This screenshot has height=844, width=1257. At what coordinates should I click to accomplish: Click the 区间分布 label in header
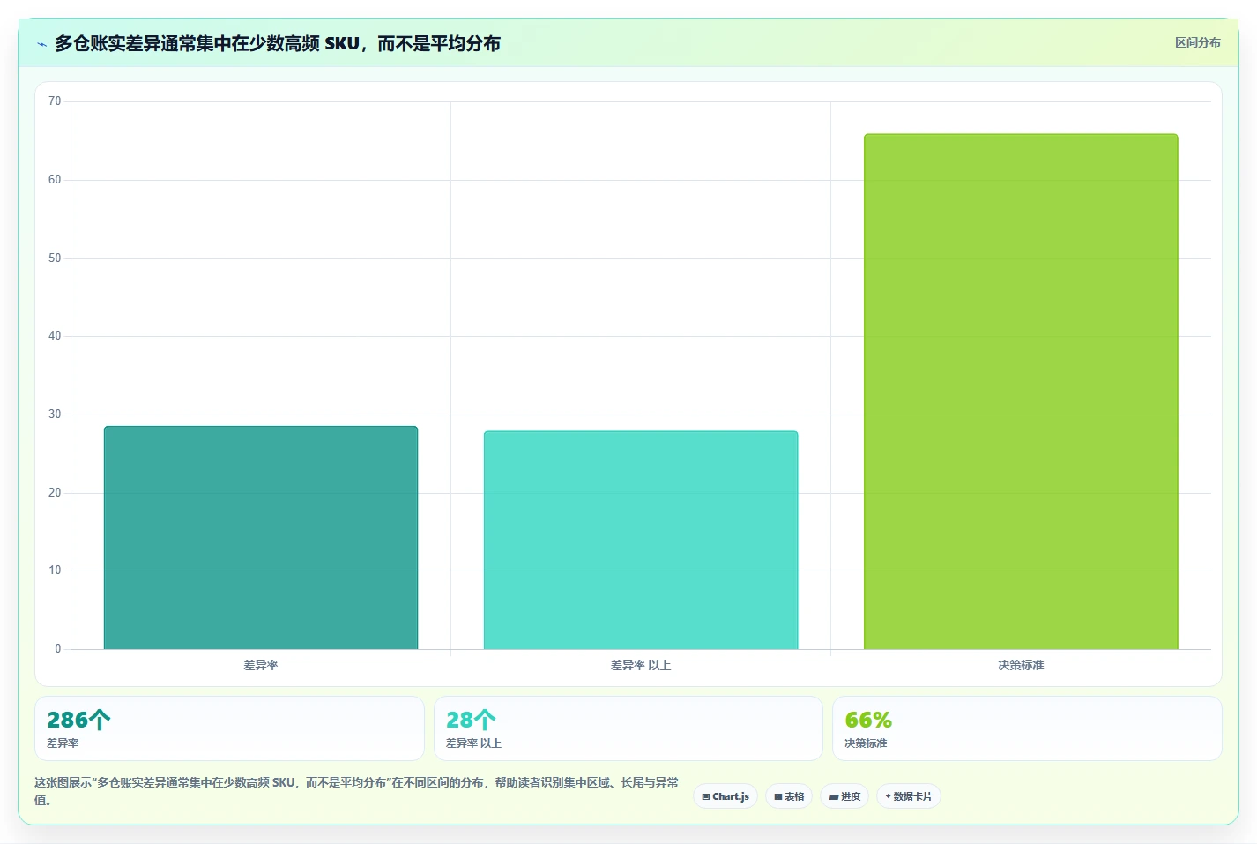pyautogui.click(x=1197, y=42)
